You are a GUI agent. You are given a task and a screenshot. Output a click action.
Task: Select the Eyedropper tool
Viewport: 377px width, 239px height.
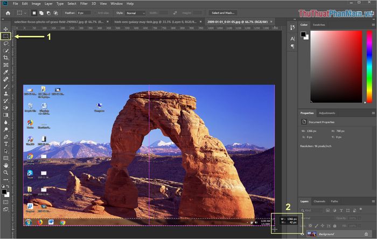coord(6,72)
